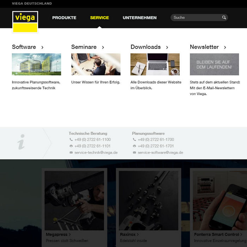Open the UNTERNEHMEN menu
247x247 pixels.
click(x=140, y=18)
